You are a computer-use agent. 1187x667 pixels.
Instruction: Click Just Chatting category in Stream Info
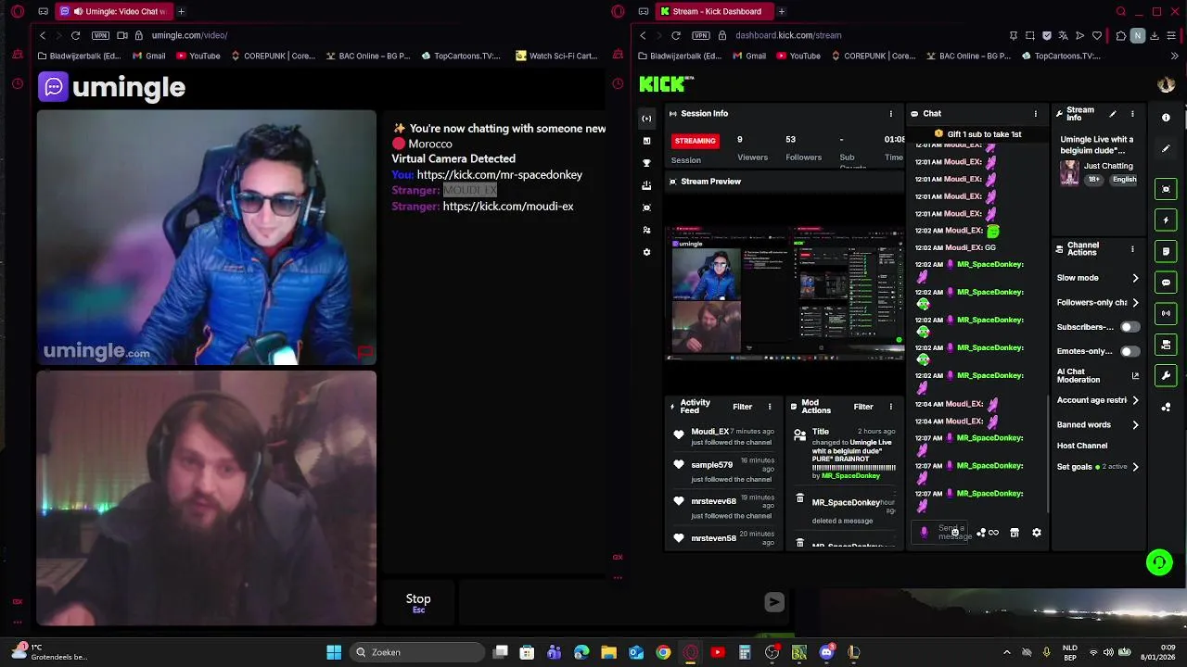pos(1108,166)
